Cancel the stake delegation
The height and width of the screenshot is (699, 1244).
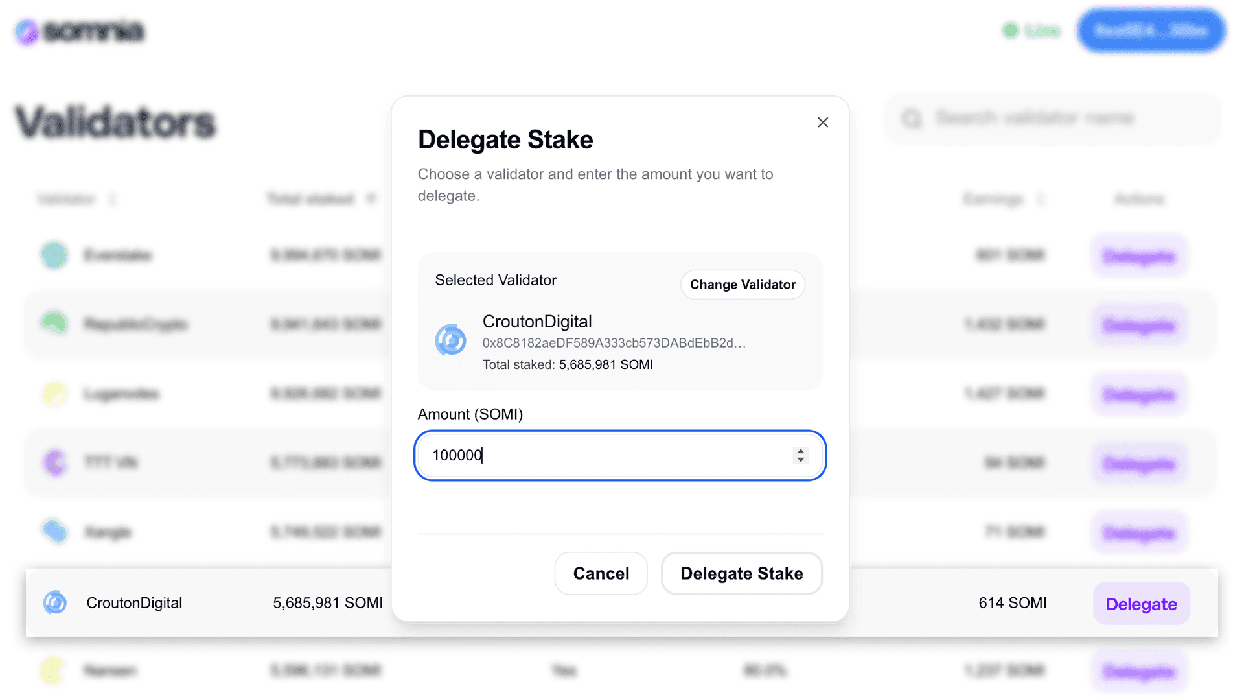coord(601,573)
